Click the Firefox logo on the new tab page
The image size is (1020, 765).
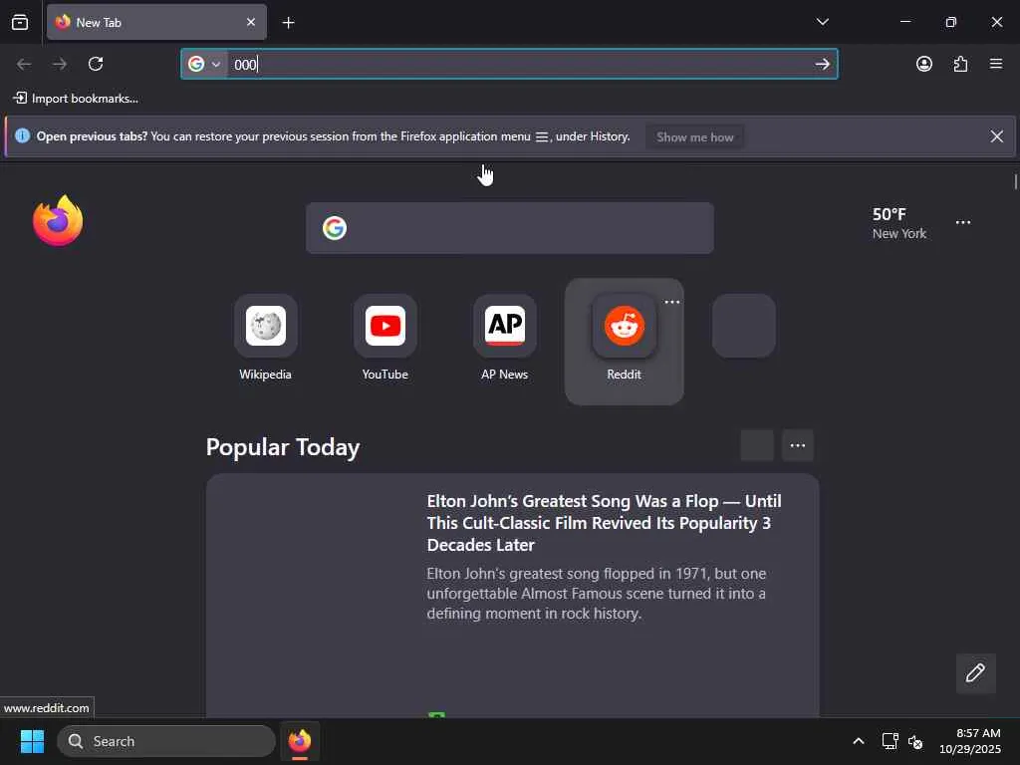58,221
